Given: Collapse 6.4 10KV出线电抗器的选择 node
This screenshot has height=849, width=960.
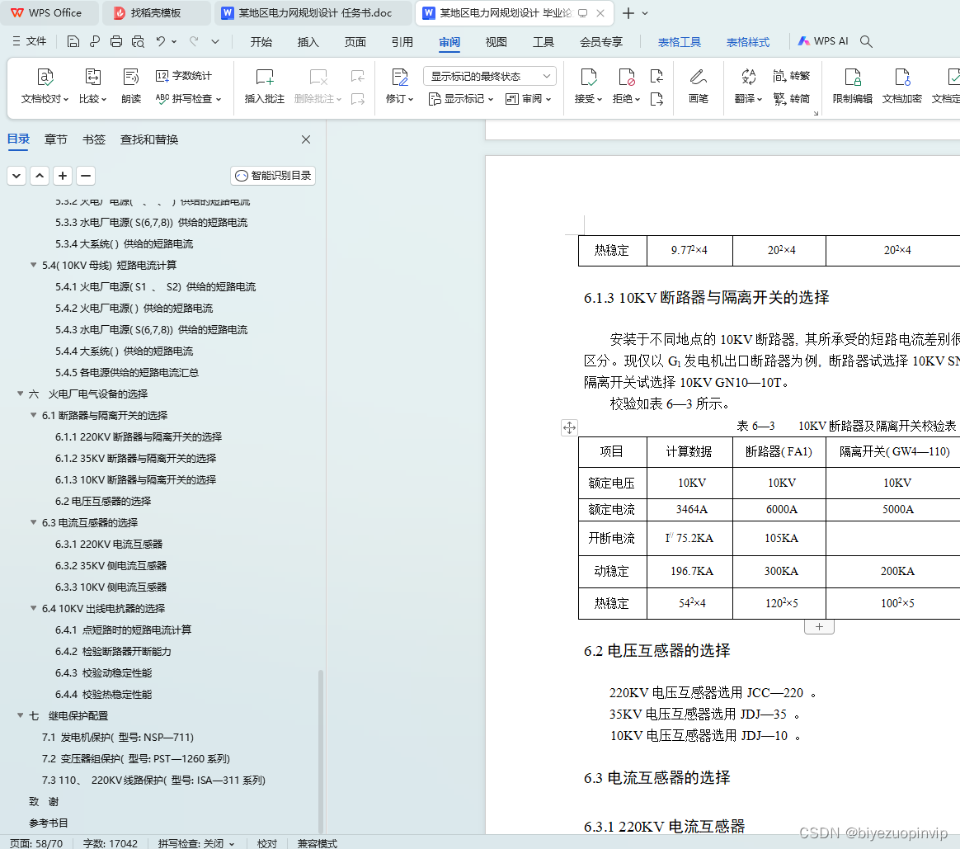Looking at the screenshot, I should pyautogui.click(x=34, y=608).
